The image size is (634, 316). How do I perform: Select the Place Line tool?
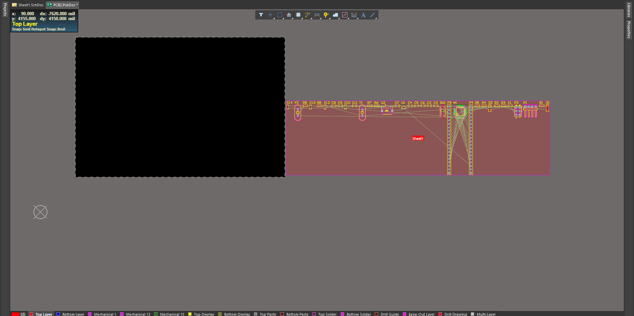tap(372, 15)
